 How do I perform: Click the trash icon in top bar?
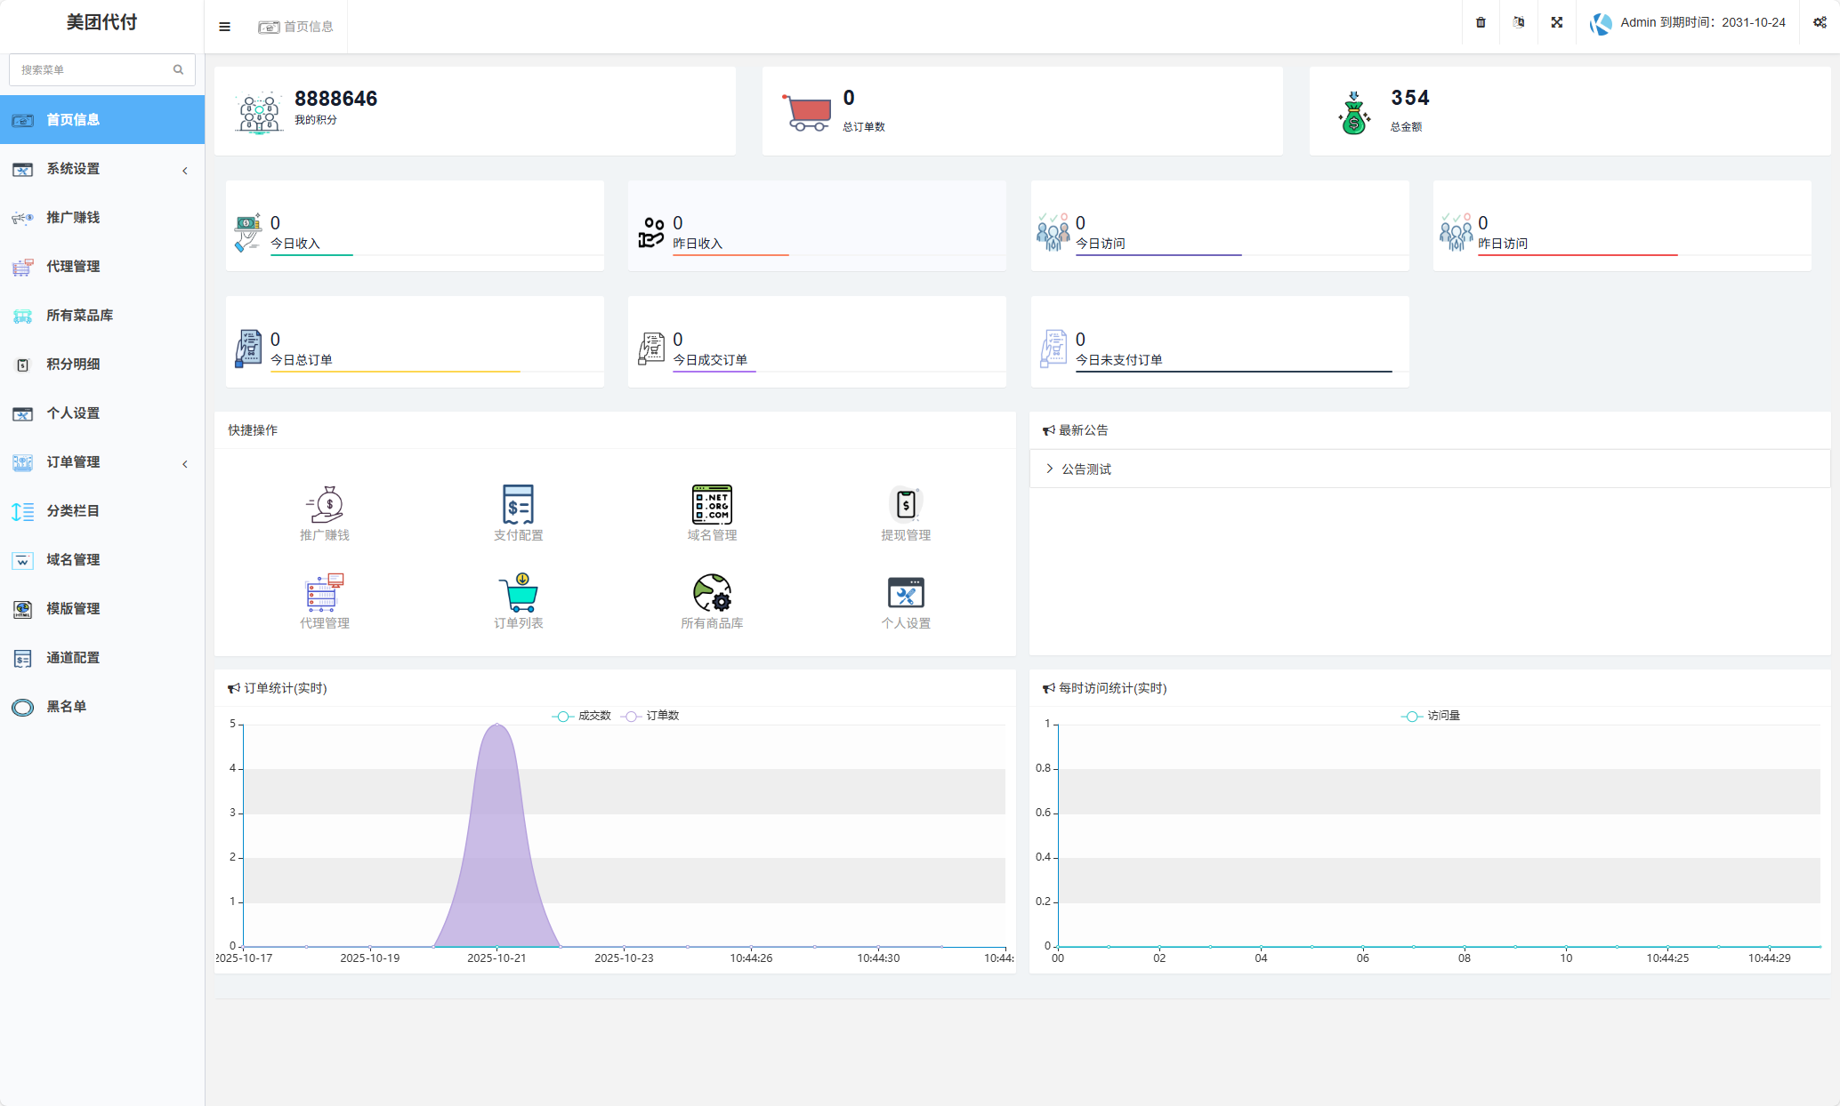point(1481,22)
